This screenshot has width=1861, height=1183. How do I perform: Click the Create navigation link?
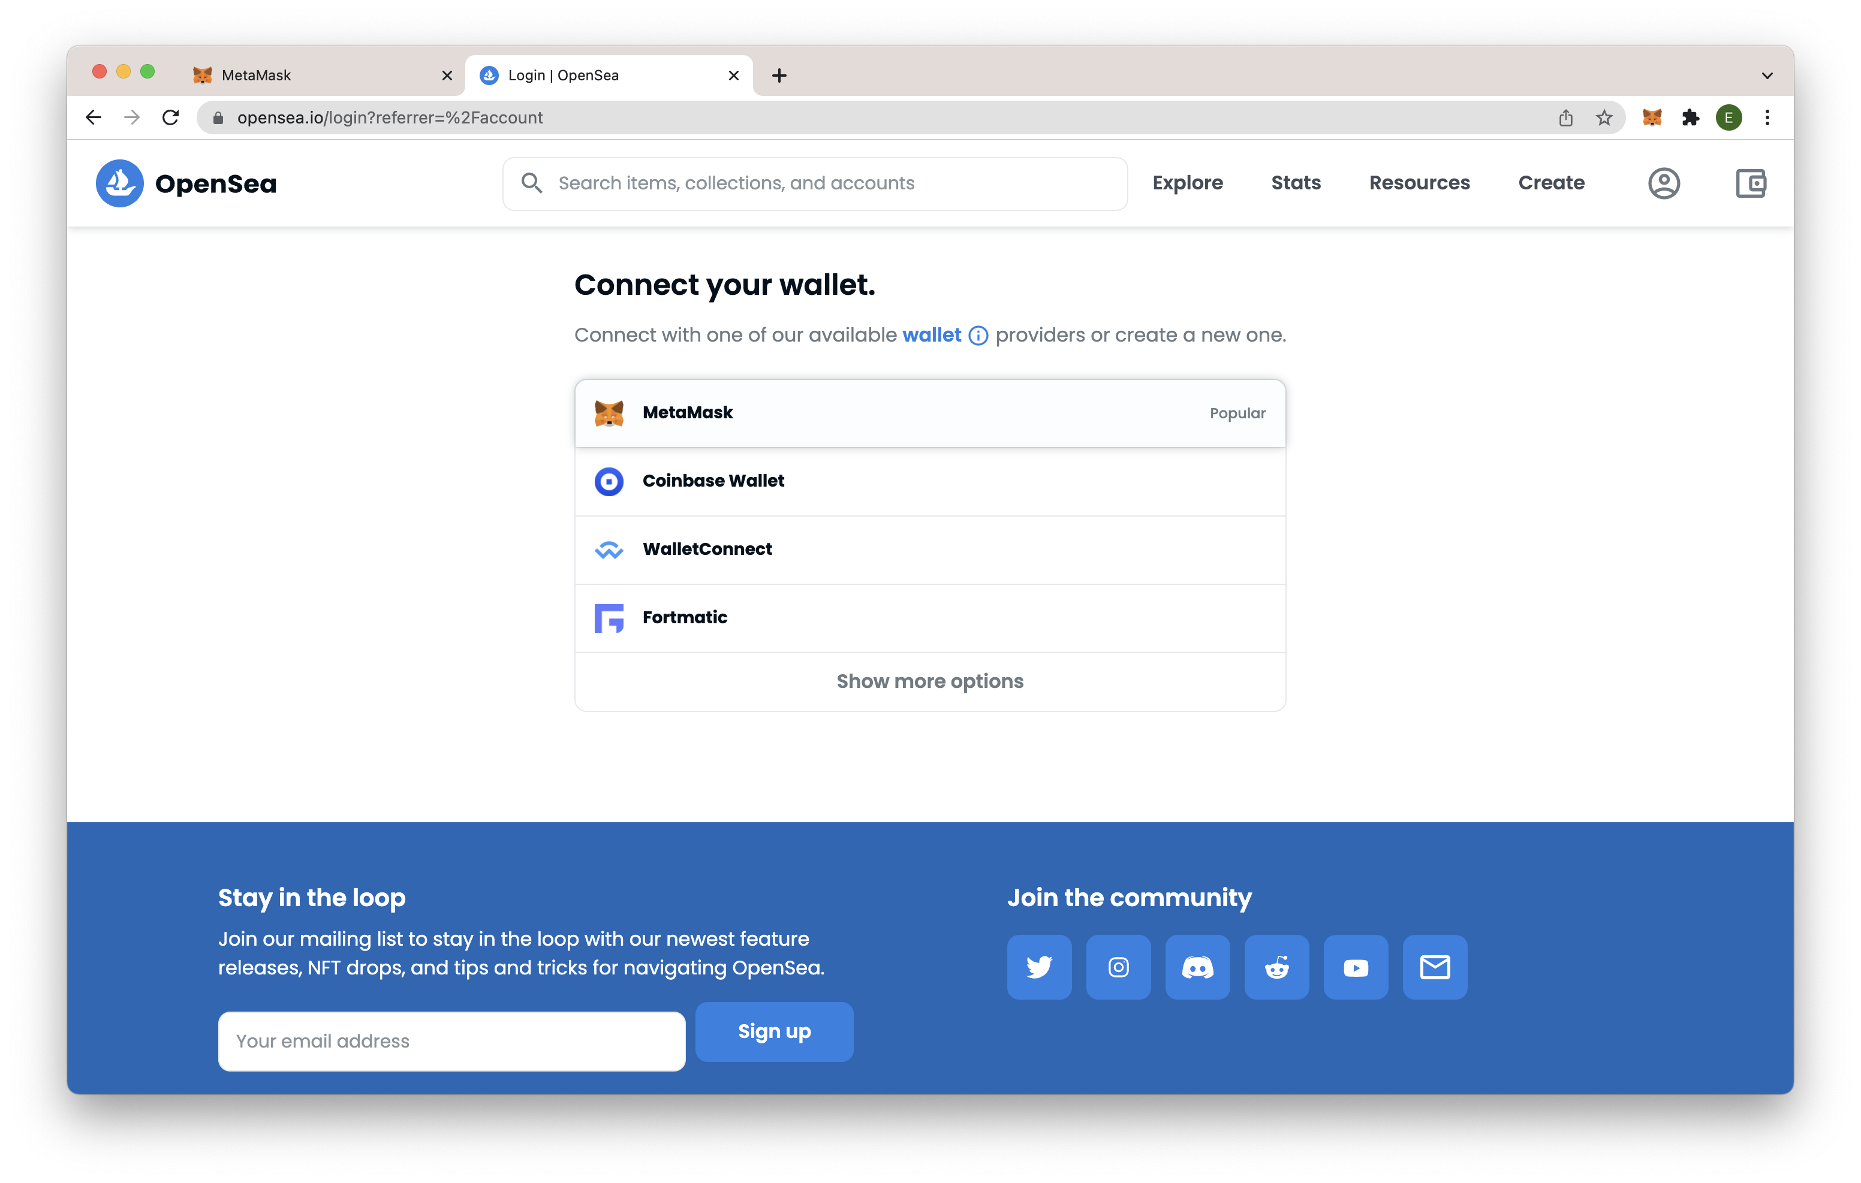click(1550, 183)
